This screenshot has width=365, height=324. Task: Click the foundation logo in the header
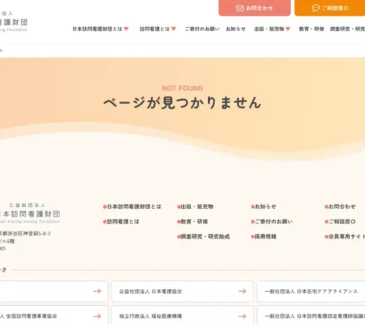point(14,22)
